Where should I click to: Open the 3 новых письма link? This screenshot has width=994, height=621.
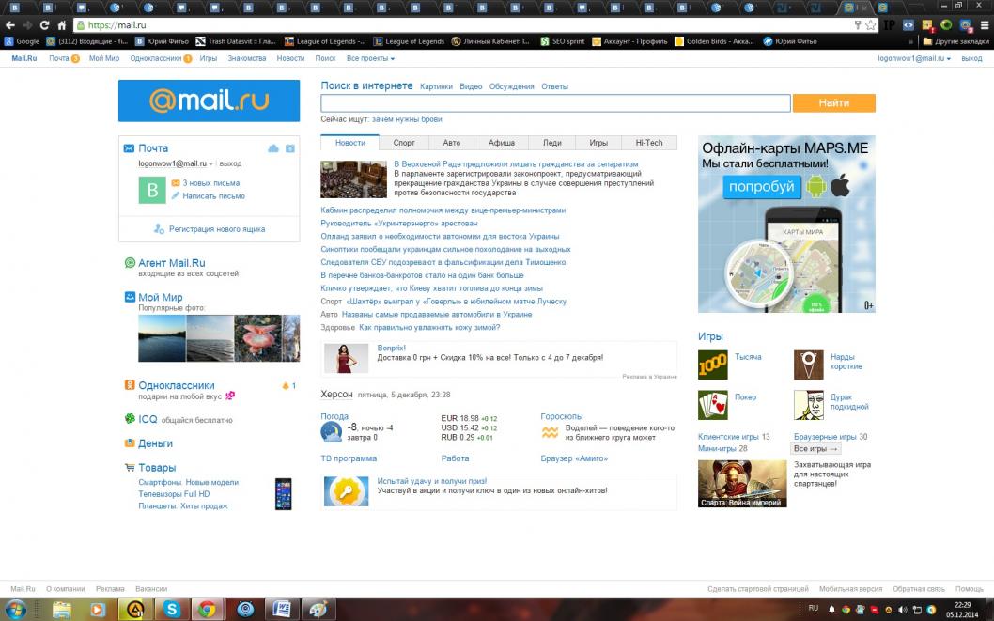click(x=210, y=183)
